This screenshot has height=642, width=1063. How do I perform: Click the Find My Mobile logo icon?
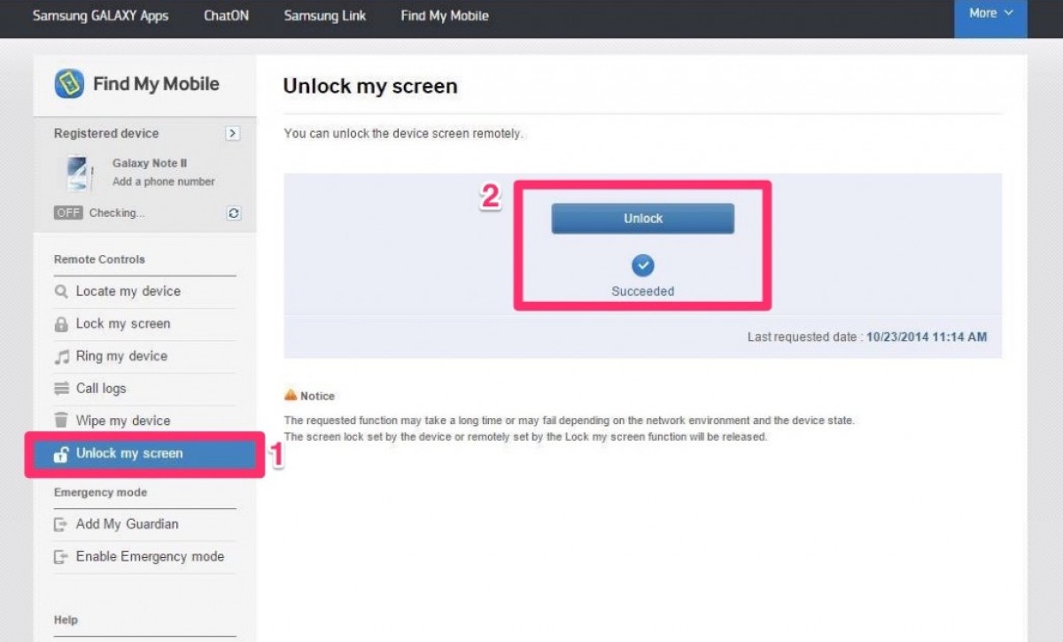click(x=69, y=84)
